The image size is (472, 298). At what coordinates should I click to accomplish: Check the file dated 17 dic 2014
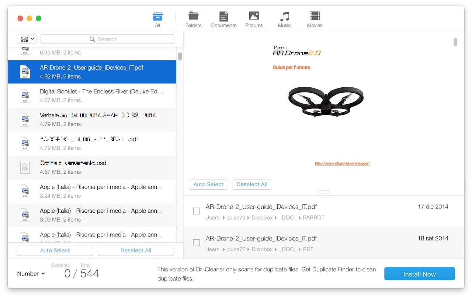(197, 211)
